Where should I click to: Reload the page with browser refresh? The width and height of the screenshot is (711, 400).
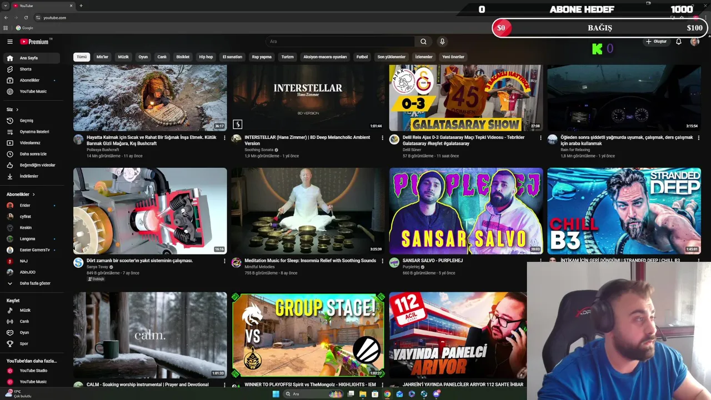(26, 17)
